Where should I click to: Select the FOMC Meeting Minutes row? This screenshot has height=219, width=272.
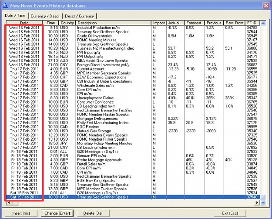click(133, 40)
